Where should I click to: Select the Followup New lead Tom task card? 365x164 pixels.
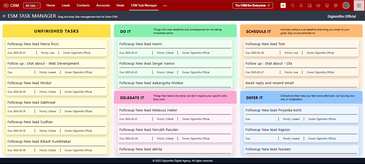click(301, 48)
